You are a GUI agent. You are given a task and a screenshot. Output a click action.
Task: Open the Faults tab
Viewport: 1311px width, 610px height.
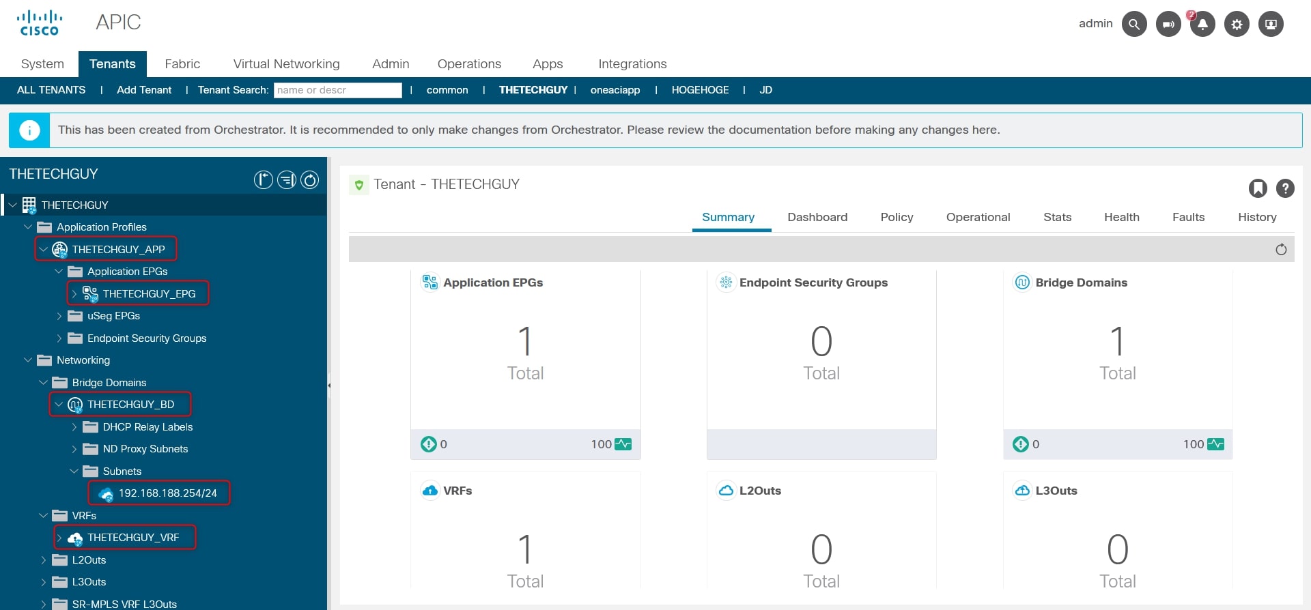(1188, 217)
